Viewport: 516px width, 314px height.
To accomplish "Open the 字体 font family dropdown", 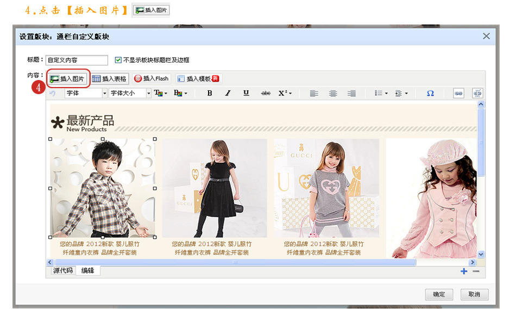I will [86, 93].
